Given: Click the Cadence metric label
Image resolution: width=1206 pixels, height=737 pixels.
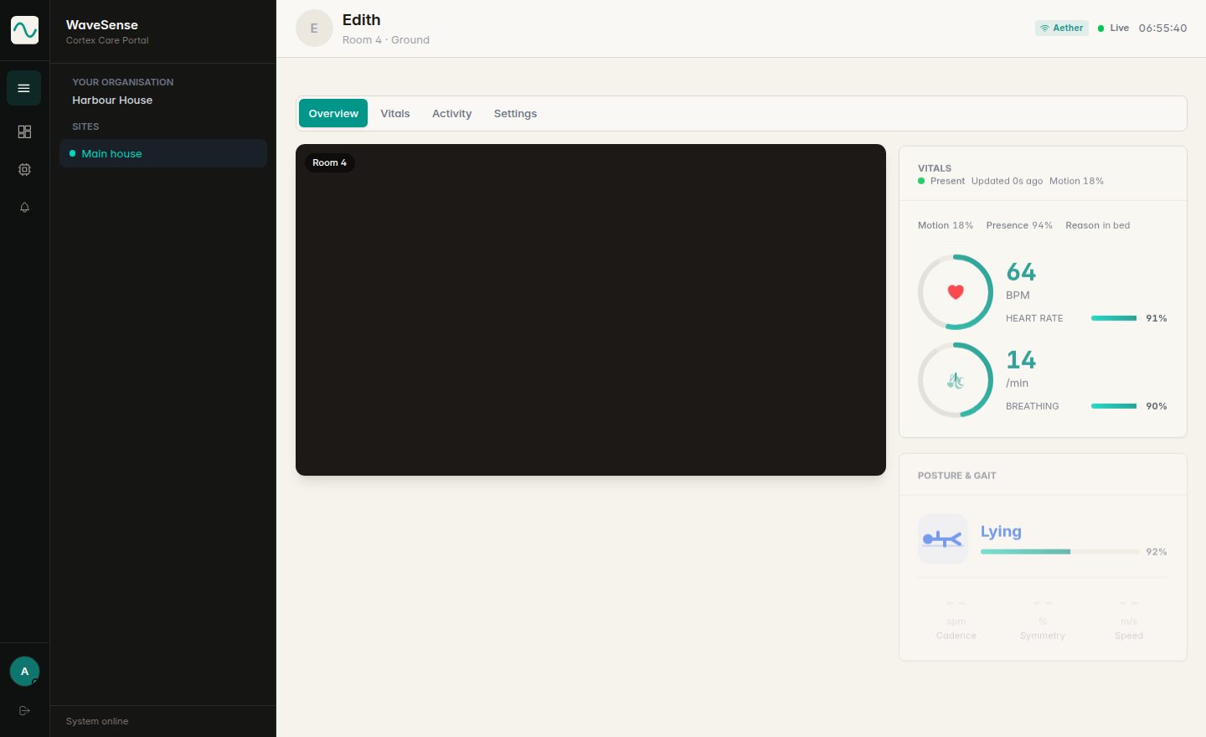Looking at the screenshot, I should coord(956,636).
